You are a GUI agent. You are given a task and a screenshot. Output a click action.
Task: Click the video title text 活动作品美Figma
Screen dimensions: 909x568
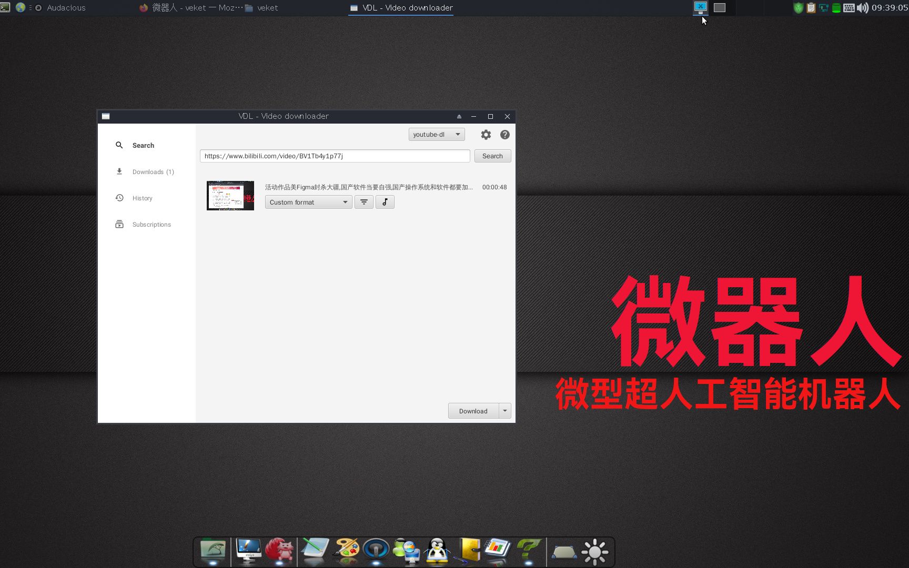[x=369, y=187]
